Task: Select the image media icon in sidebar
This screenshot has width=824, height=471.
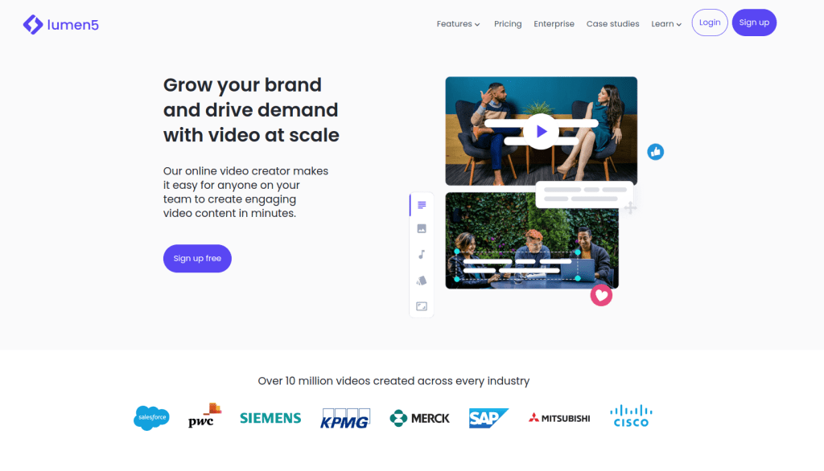Action: tap(422, 228)
